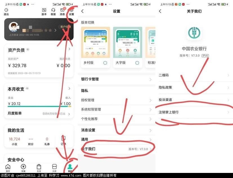This screenshot has width=233, height=178.
Task: Switch to the 财富 tab
Action: [x=23, y=168]
